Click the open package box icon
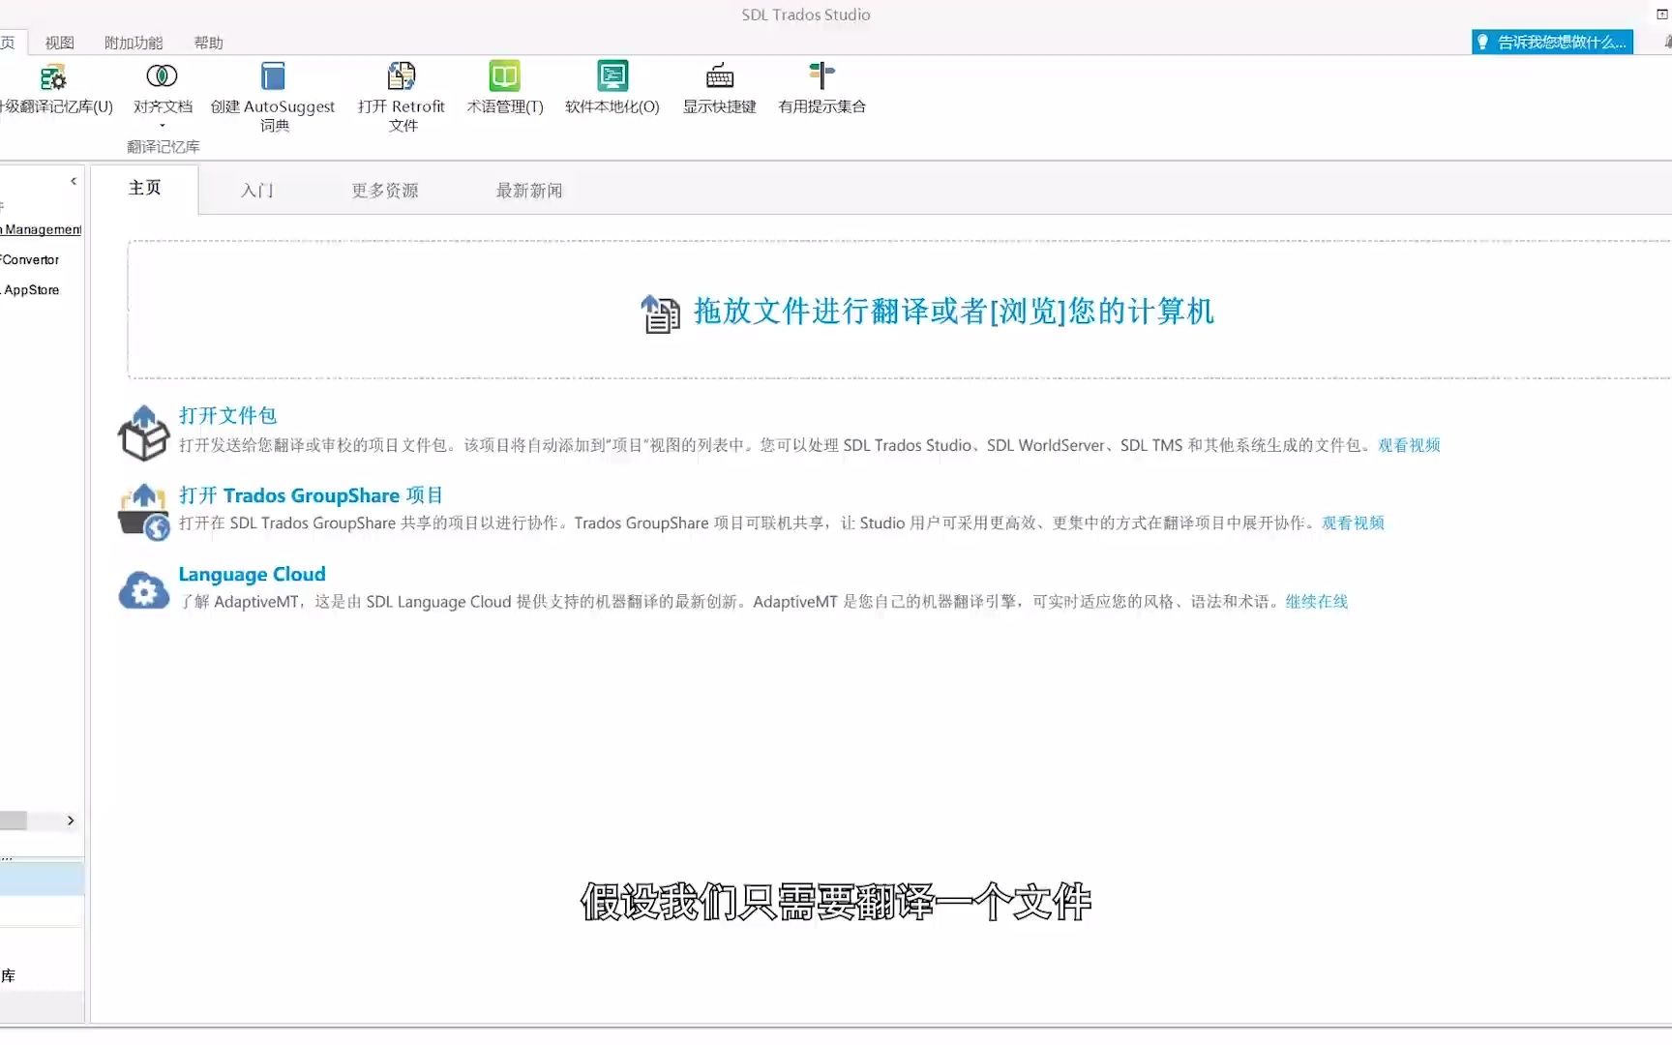 [x=143, y=433]
